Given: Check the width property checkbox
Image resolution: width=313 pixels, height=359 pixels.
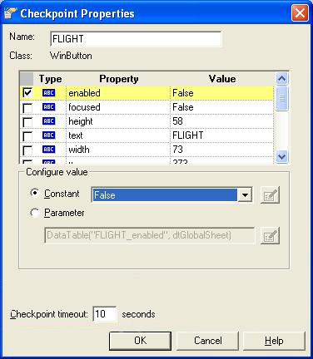Looking at the screenshot, I should 27,150.
